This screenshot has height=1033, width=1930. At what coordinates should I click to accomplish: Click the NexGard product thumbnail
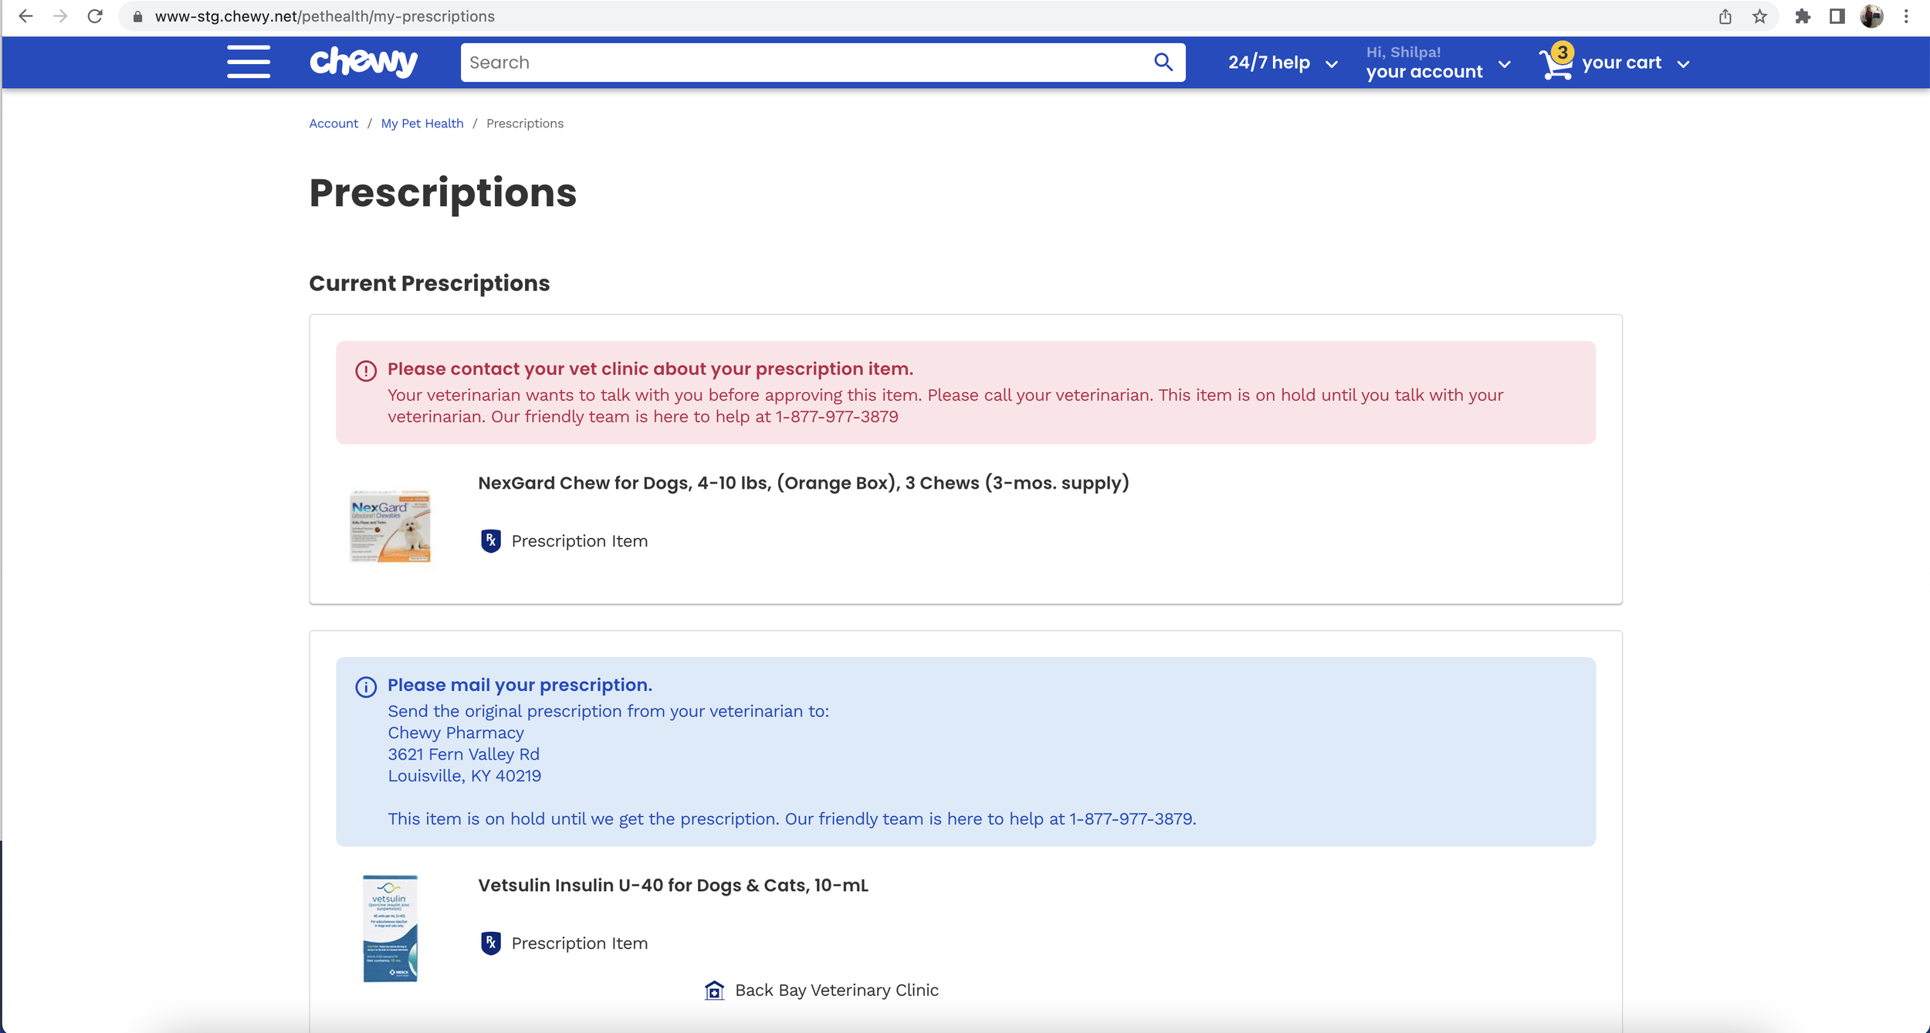tap(390, 525)
